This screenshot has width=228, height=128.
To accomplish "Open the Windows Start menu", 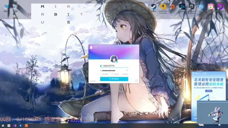I will (x=3, y=126).
